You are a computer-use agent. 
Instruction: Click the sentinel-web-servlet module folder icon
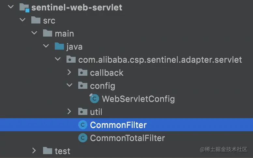(x=24, y=7)
